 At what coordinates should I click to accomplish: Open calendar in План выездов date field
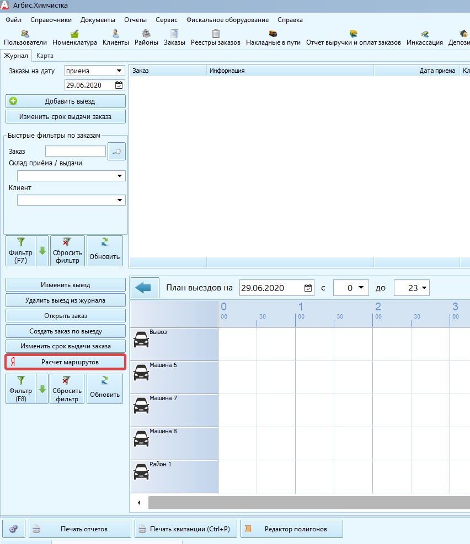tap(308, 288)
